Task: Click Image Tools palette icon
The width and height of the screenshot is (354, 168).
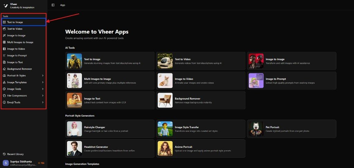Action: (4, 89)
